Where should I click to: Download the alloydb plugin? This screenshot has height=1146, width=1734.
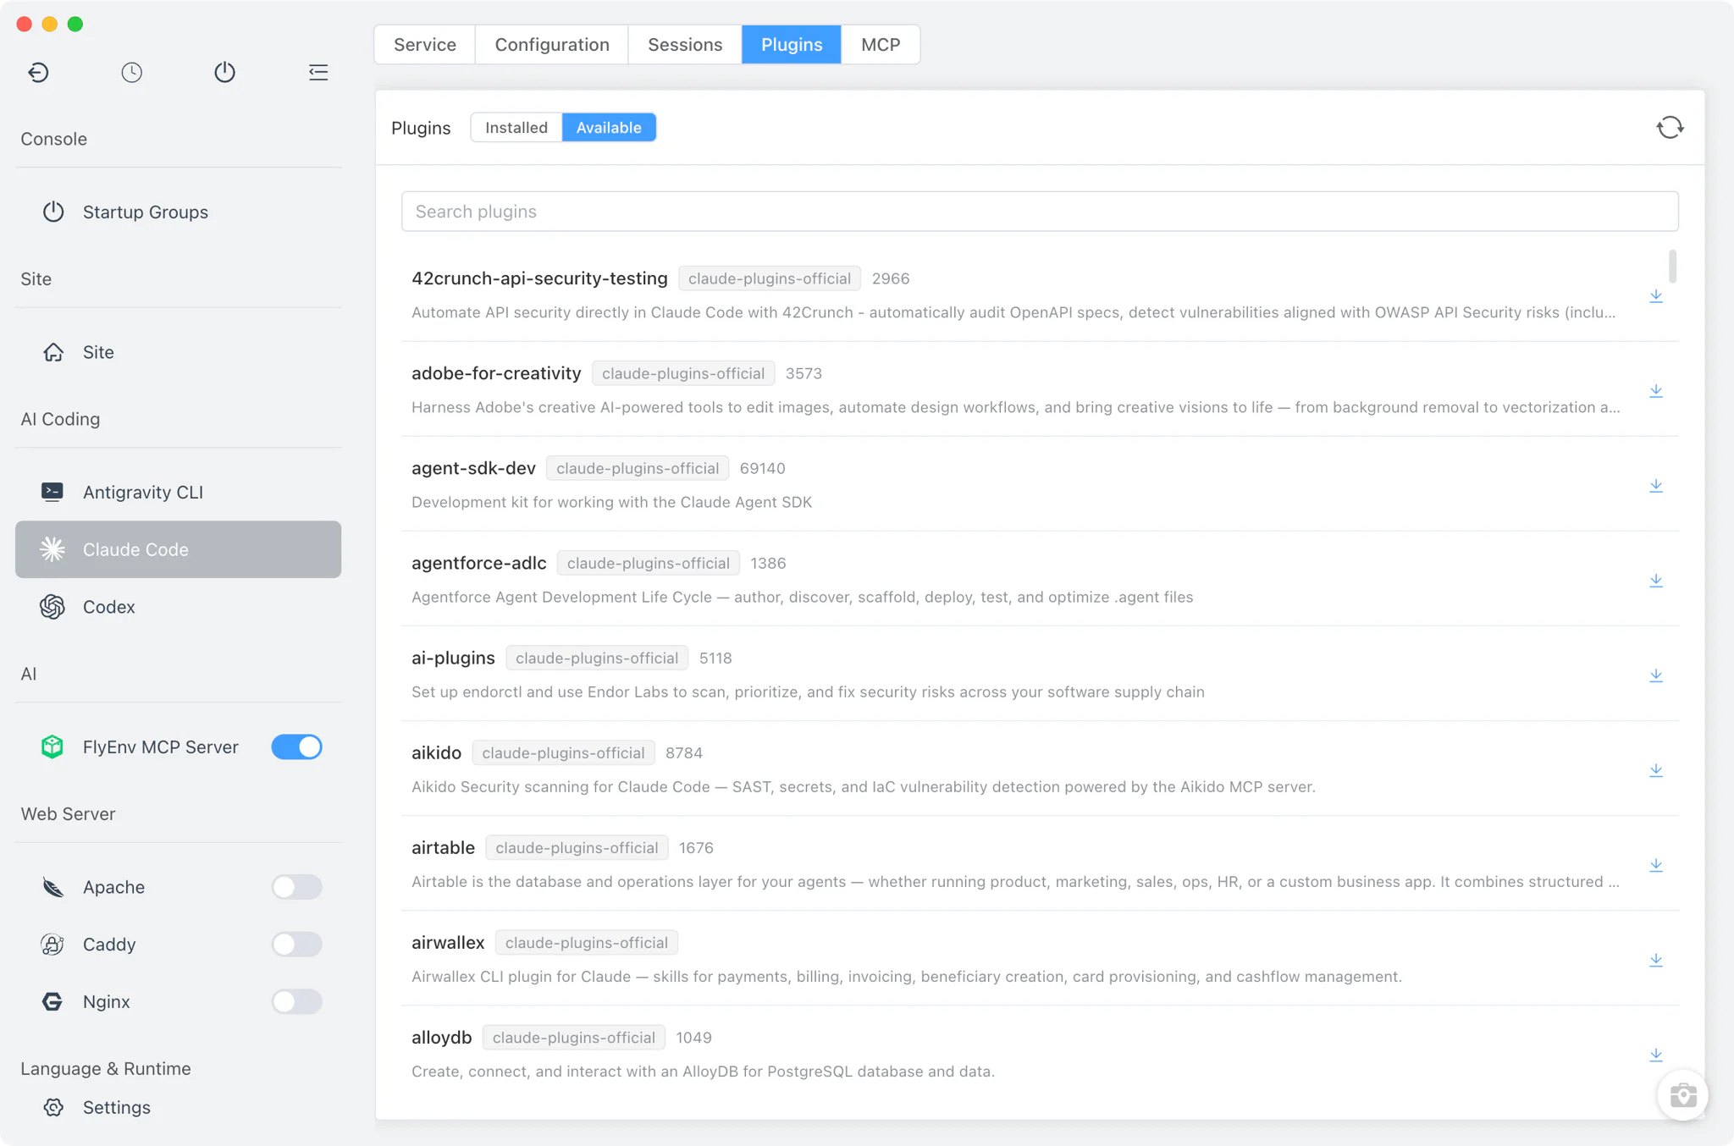(x=1656, y=1054)
